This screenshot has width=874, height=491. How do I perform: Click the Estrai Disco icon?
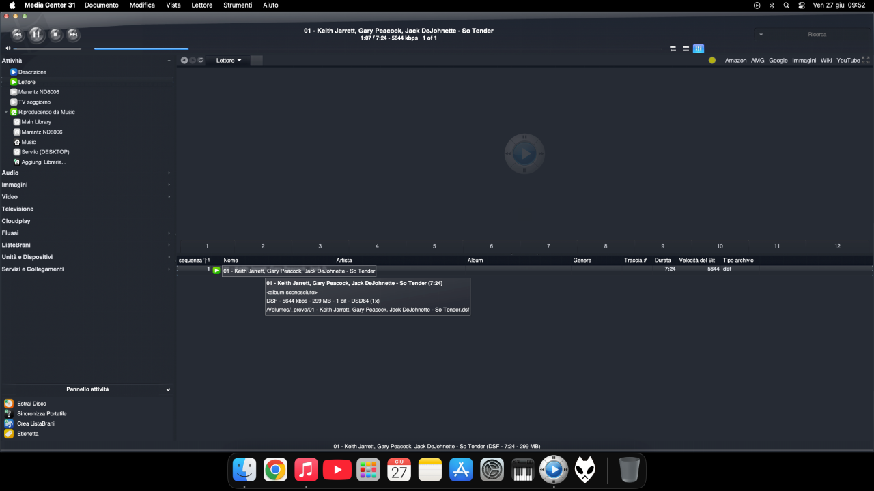[9, 404]
